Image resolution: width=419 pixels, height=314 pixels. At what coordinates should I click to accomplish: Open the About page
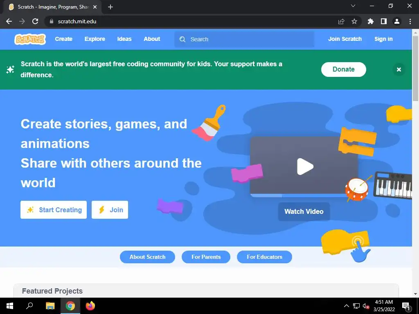click(152, 39)
